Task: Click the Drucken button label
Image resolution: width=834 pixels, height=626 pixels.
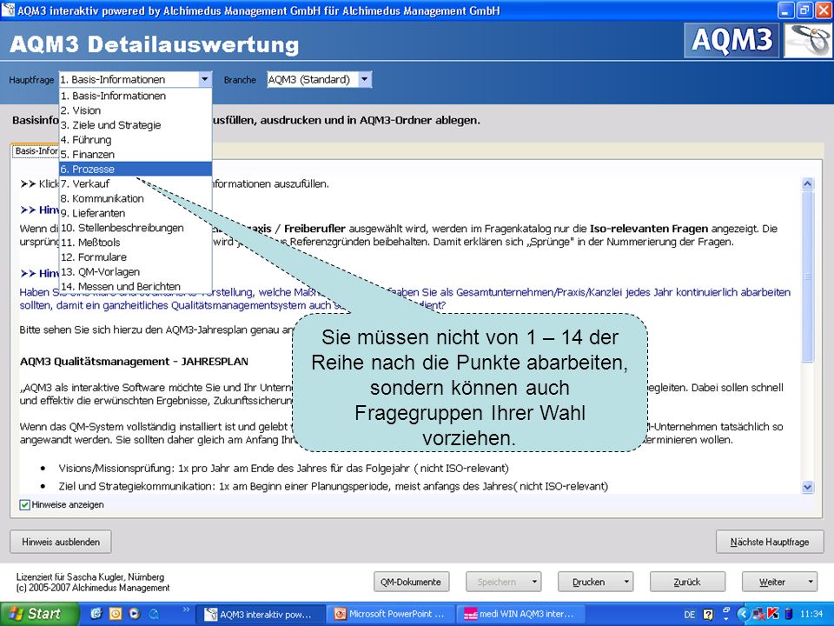Action: point(589,582)
